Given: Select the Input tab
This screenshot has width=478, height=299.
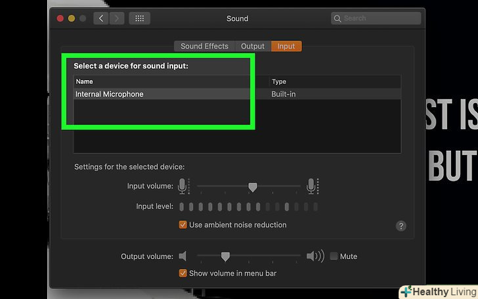Looking at the screenshot, I should pyautogui.click(x=286, y=46).
